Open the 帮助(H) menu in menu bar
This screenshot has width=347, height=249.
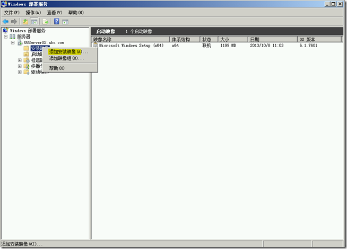[76, 13]
